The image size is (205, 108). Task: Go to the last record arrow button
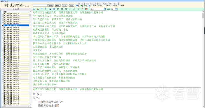click(89, 6)
